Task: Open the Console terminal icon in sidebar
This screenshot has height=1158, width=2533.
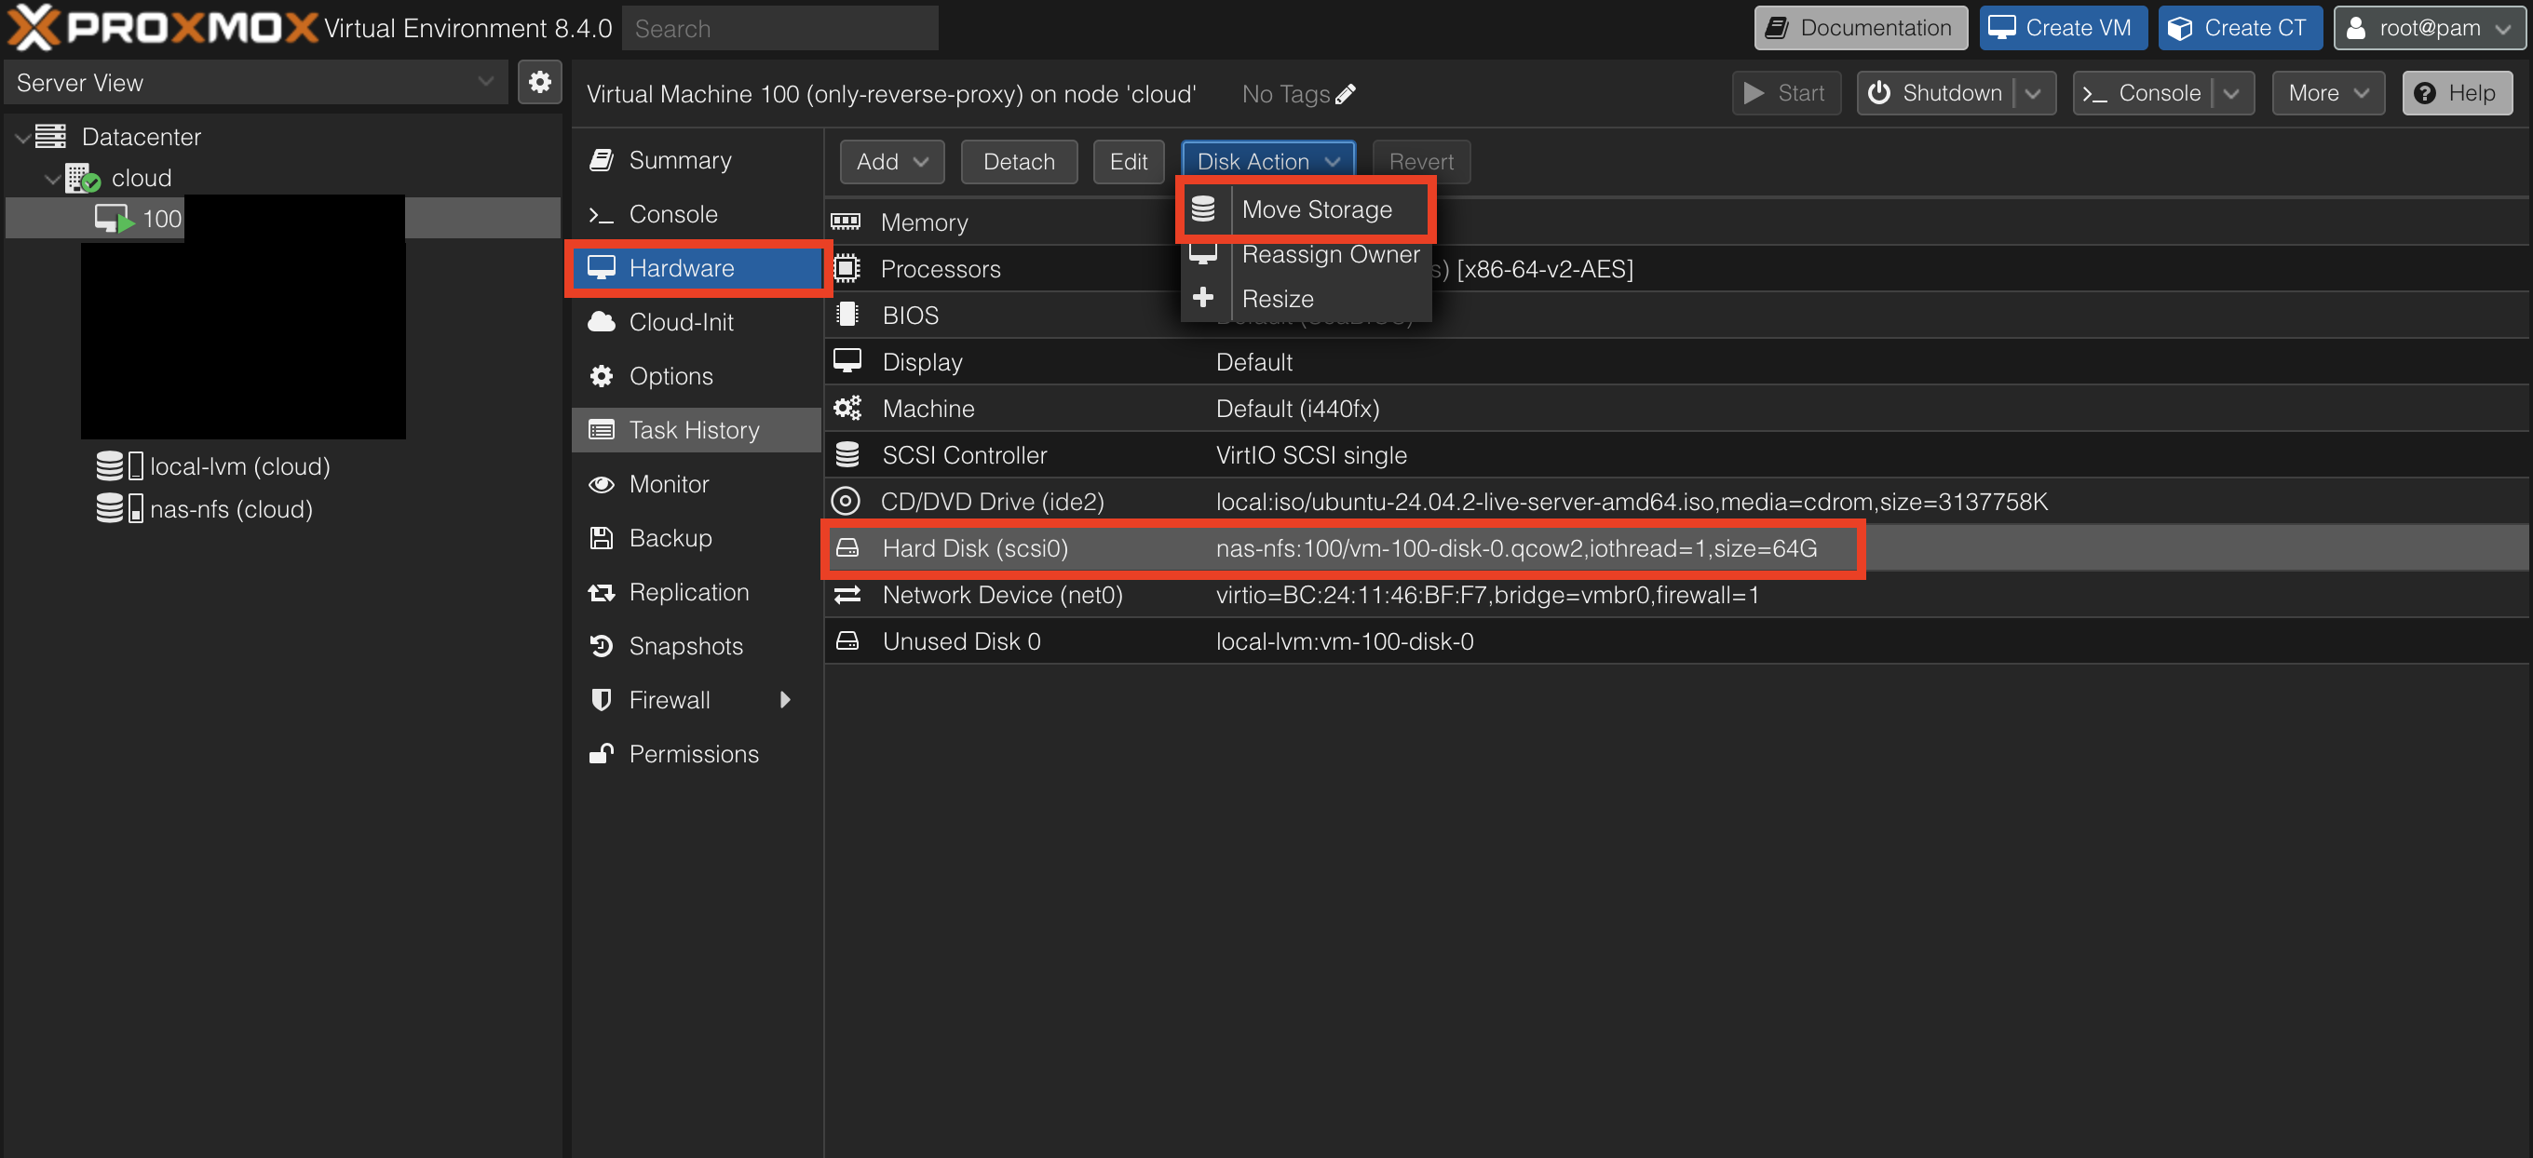Action: pyautogui.click(x=603, y=213)
